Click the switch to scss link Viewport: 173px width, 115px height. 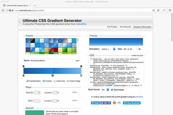(x=137, y=55)
